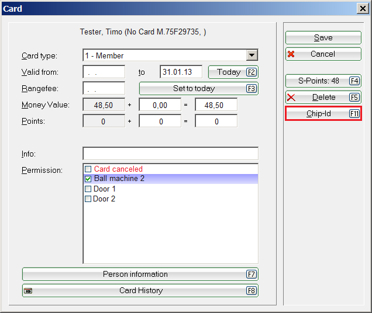Open Person information

135,274
